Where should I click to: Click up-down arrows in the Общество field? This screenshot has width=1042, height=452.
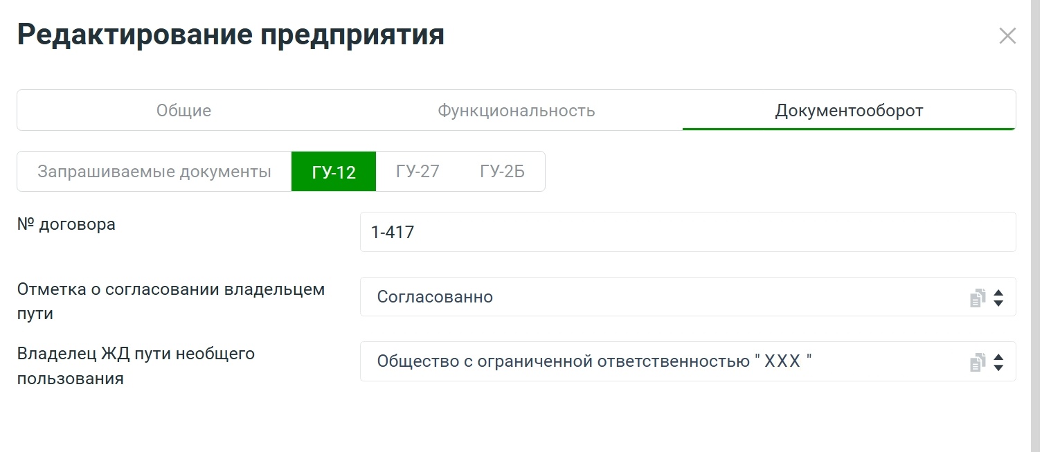pos(998,362)
